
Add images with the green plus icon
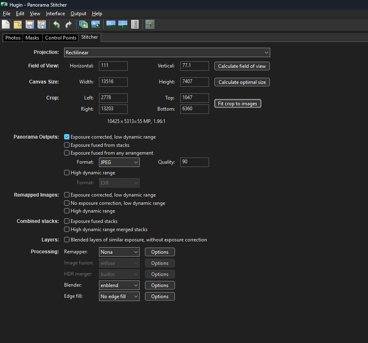click(83, 24)
